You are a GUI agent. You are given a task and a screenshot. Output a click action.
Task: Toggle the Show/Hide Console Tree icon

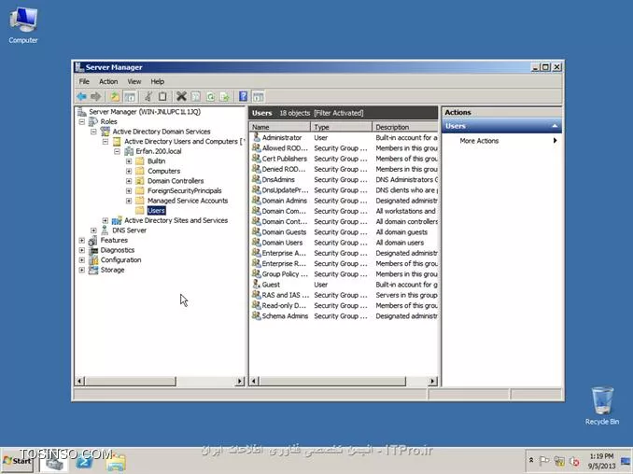pyautogui.click(x=130, y=96)
